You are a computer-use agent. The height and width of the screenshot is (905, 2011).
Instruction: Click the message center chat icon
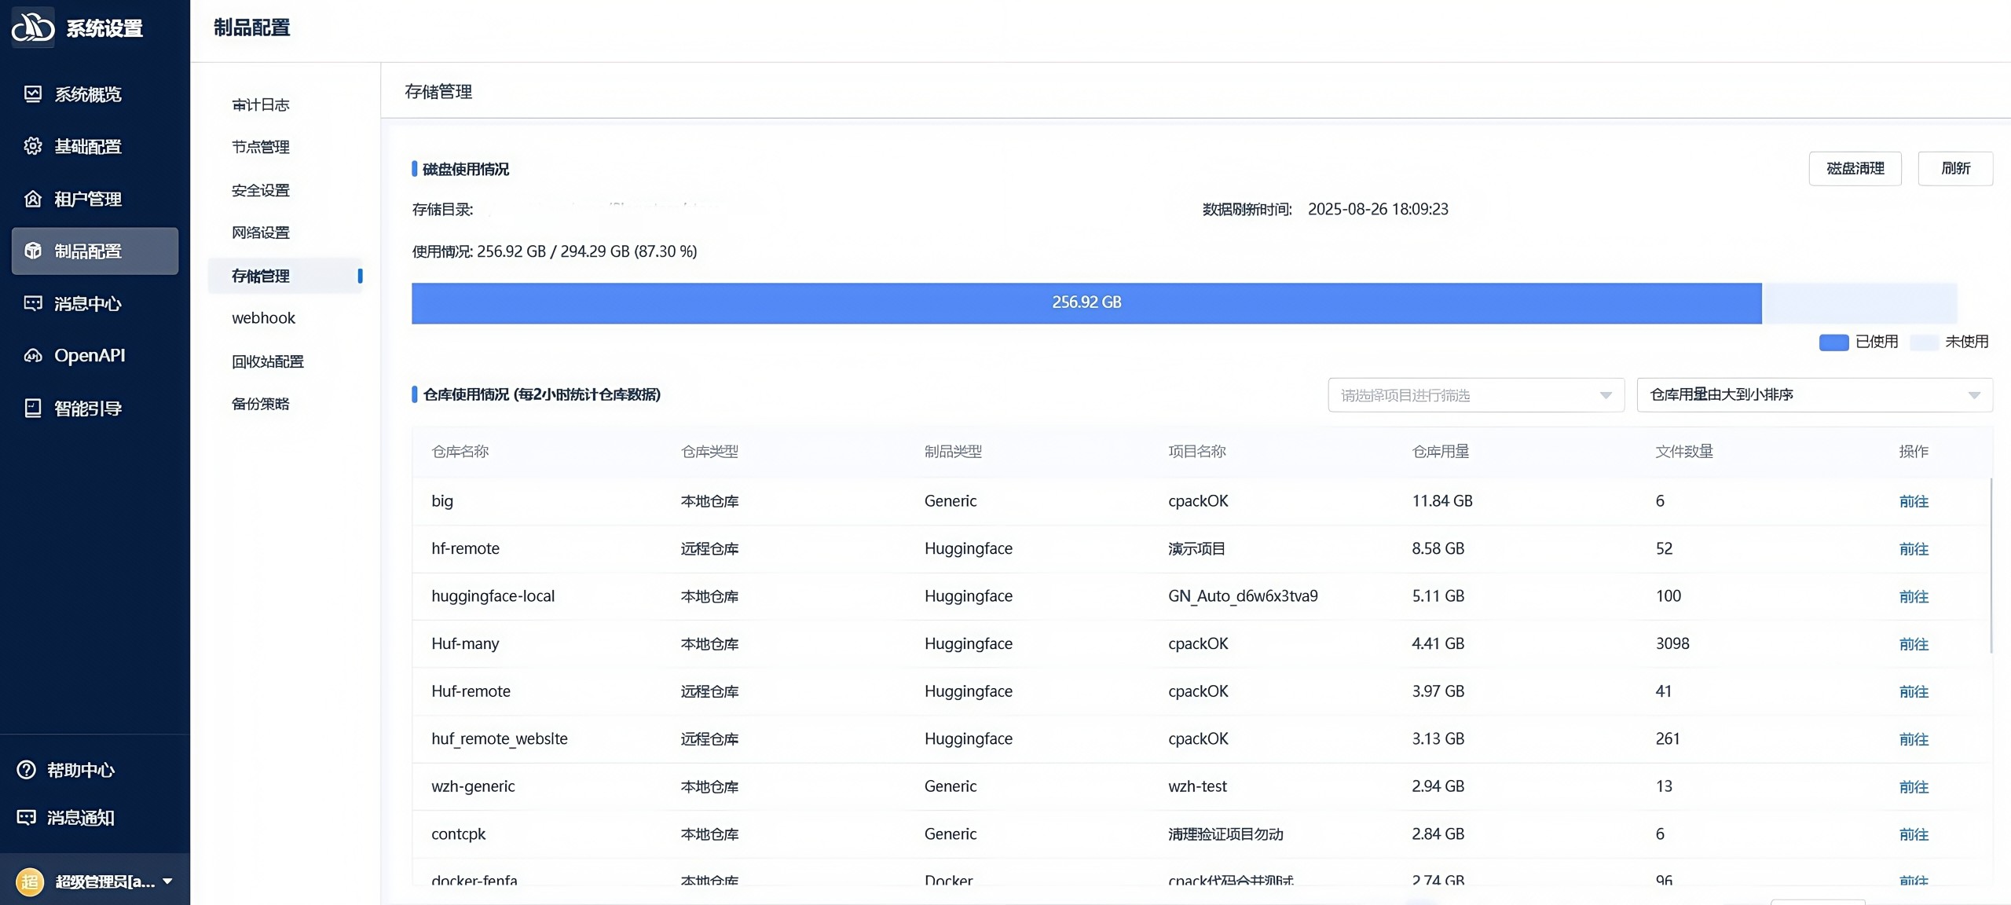pyautogui.click(x=33, y=303)
